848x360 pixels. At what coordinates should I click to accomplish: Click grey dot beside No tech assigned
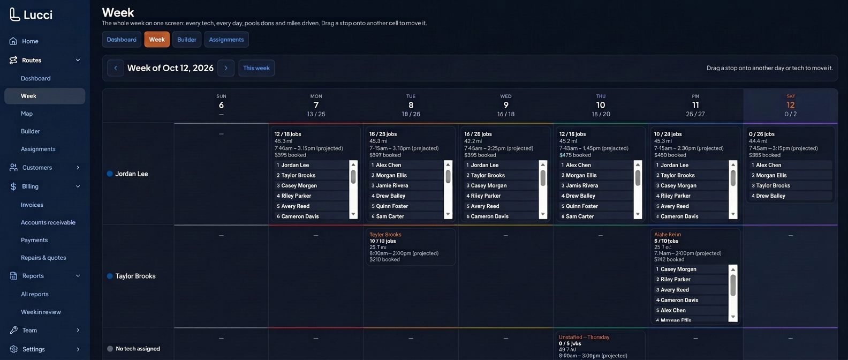(110, 349)
